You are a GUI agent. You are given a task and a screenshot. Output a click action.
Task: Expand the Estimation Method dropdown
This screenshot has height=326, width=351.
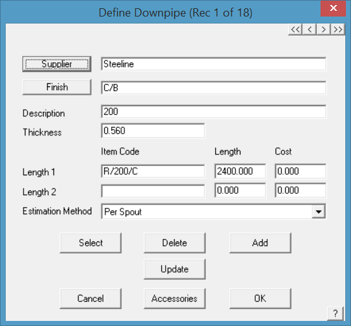coord(319,211)
